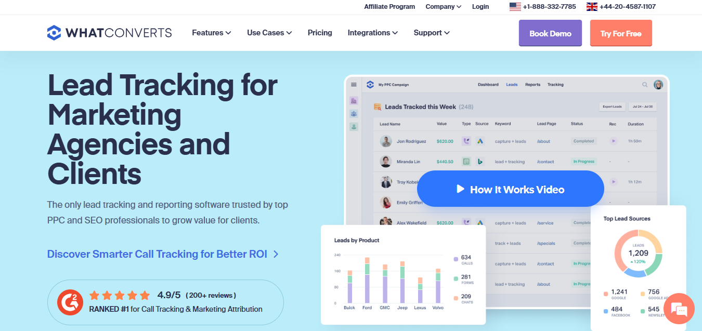Click the Login link
The height and width of the screenshot is (331, 702).
coord(480,7)
